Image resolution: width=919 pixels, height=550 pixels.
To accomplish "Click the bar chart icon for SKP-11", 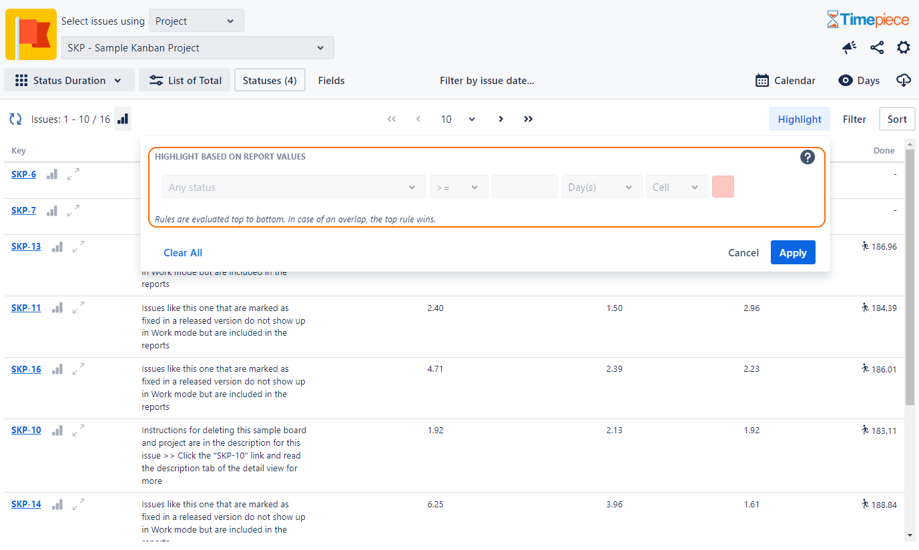I will [57, 308].
